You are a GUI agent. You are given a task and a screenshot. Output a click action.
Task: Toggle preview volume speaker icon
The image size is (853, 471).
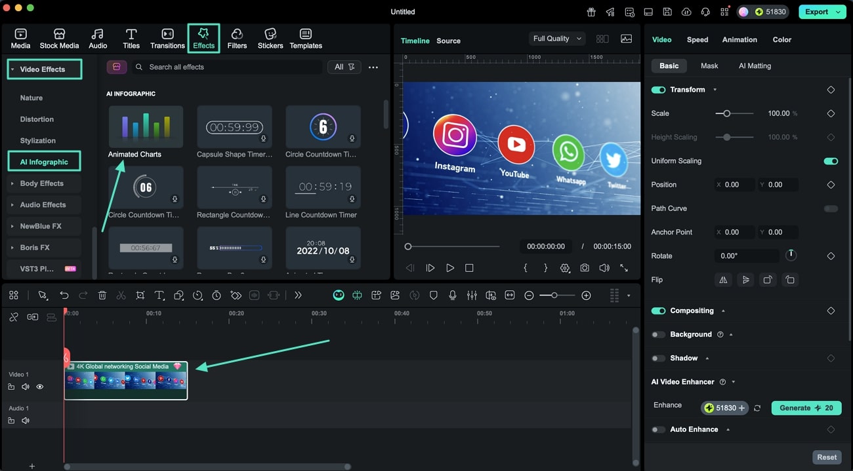pyautogui.click(x=604, y=268)
